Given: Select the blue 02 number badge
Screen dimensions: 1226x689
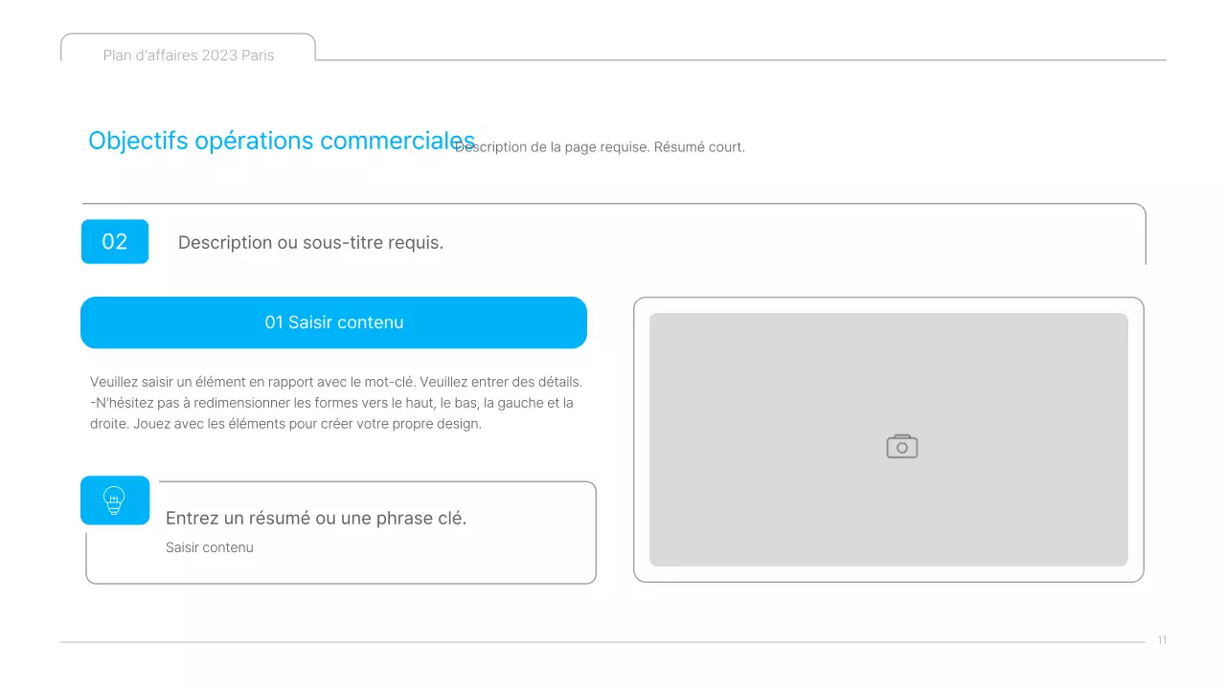Looking at the screenshot, I should [115, 241].
